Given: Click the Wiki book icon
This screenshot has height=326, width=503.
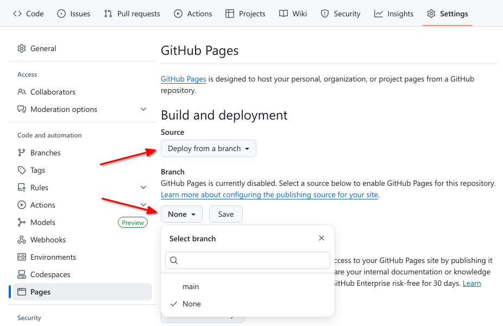Looking at the screenshot, I should [283, 14].
